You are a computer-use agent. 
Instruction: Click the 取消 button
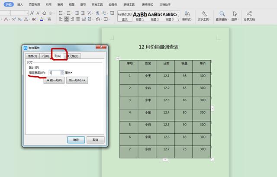(x=95, y=140)
